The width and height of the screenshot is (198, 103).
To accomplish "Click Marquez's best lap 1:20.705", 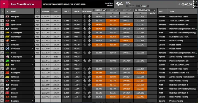I will pyautogui.click(x=46, y=16).
